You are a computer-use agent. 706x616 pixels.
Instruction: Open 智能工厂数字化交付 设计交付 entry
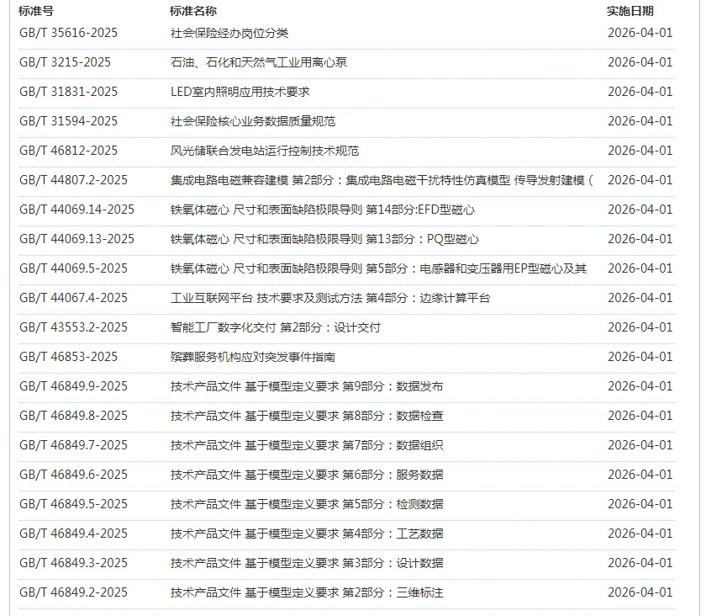pyautogui.click(x=275, y=327)
